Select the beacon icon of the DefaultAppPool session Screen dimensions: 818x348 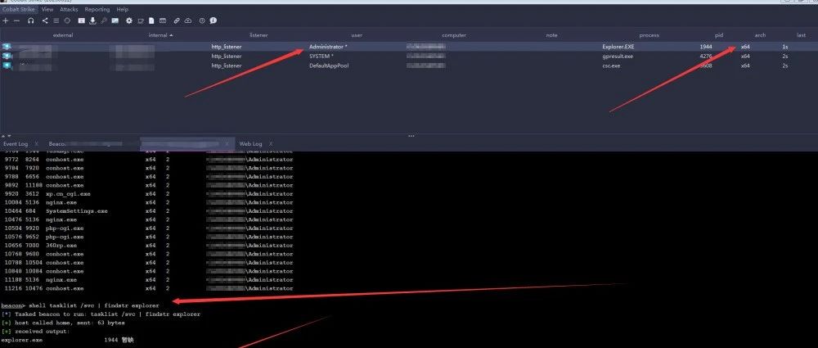(7, 66)
